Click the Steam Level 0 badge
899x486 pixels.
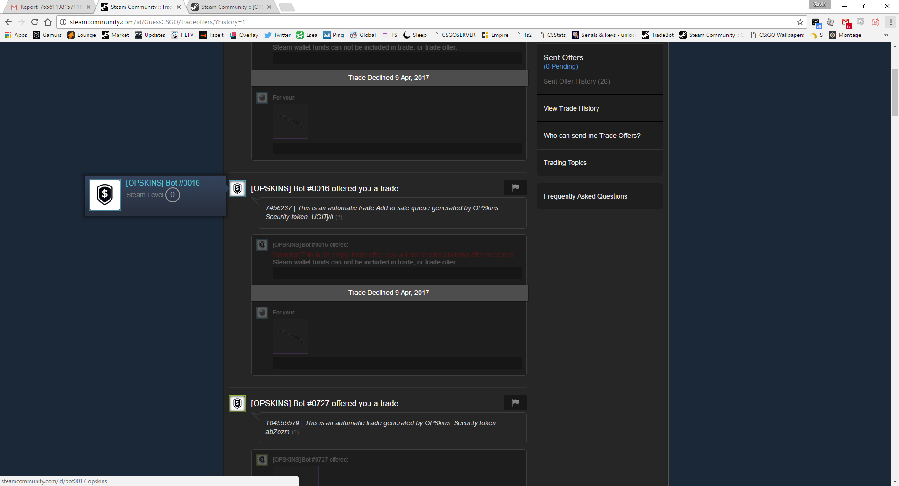tap(172, 195)
